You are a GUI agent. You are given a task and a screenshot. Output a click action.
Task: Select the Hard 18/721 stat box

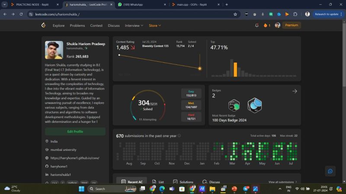[x=191, y=117]
